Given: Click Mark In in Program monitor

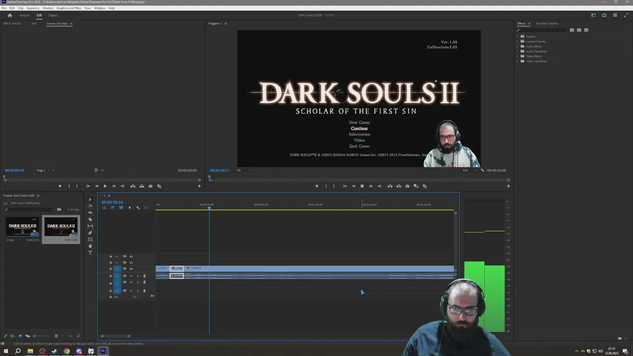Looking at the screenshot, I should pyautogui.click(x=325, y=186).
